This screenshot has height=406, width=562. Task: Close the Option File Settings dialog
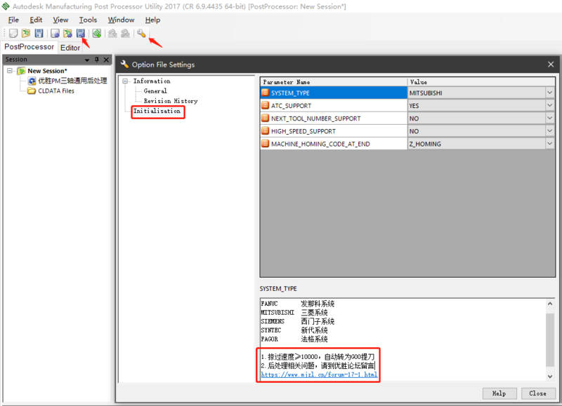(551, 65)
